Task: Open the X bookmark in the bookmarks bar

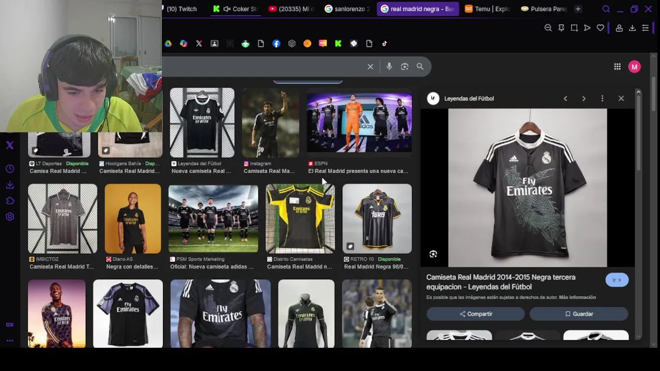Action: coord(199,44)
